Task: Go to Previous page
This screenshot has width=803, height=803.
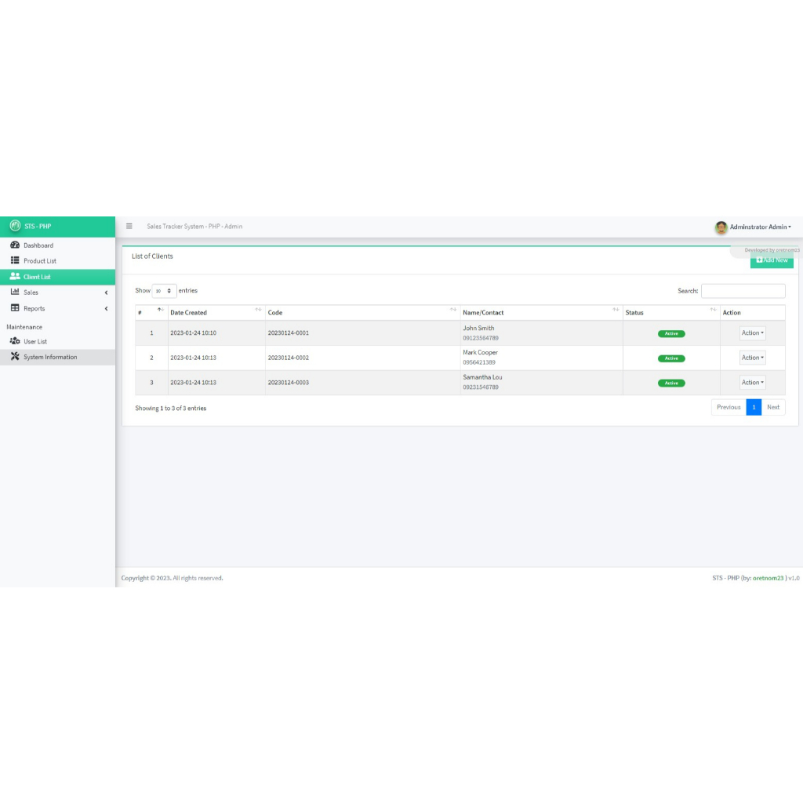Action: [729, 407]
